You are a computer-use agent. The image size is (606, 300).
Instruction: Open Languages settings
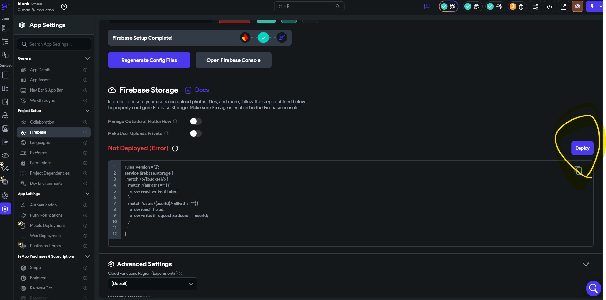click(54, 143)
